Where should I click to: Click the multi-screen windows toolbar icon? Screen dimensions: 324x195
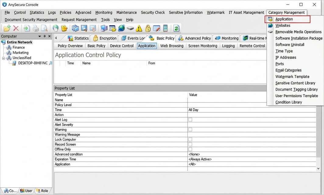click(76, 28)
